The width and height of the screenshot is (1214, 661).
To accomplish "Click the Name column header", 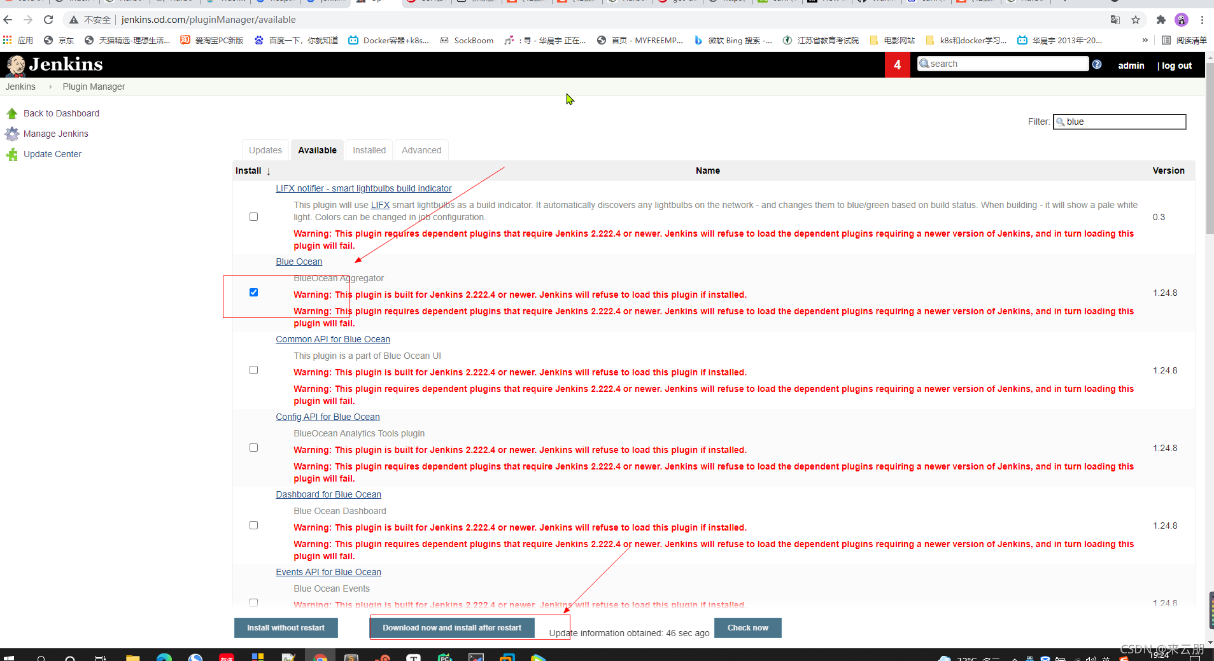I will (707, 170).
